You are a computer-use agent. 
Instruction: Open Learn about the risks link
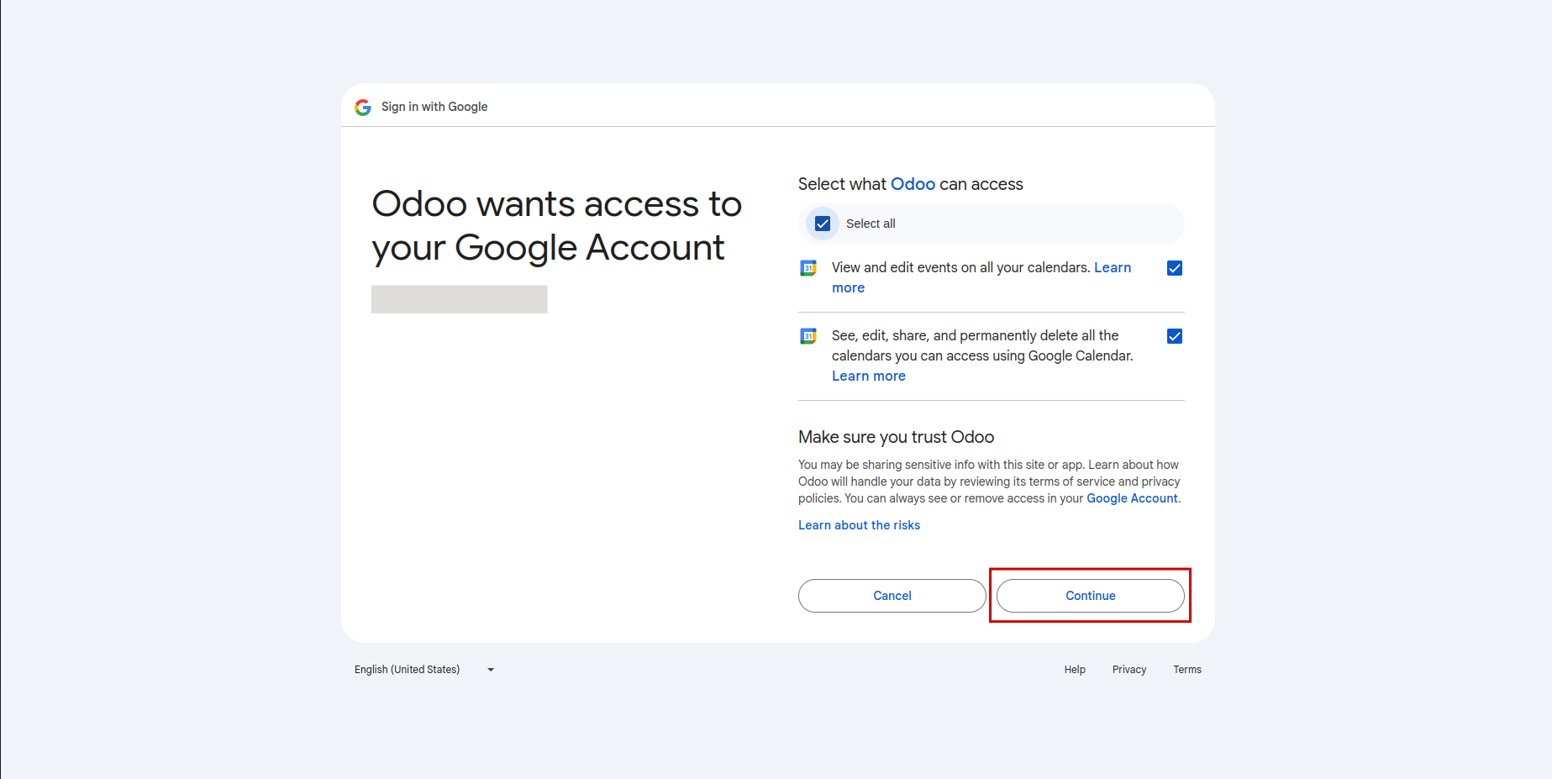pos(859,525)
